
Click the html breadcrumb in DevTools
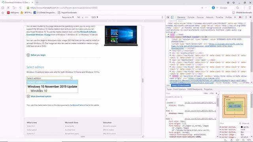[168, 85]
